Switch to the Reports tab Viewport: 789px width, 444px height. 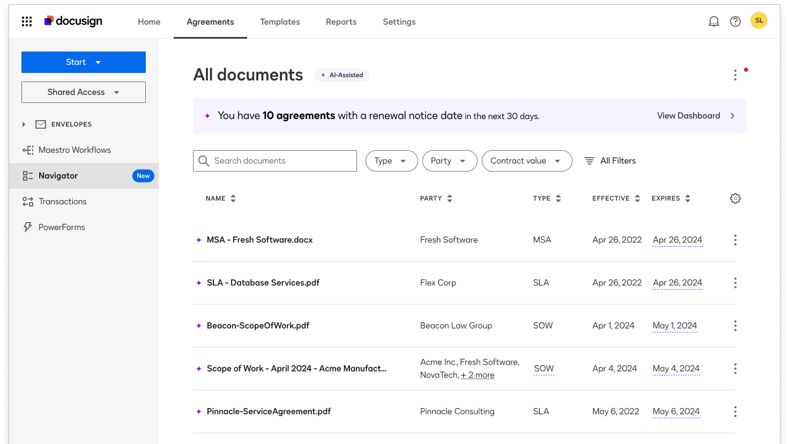point(341,22)
